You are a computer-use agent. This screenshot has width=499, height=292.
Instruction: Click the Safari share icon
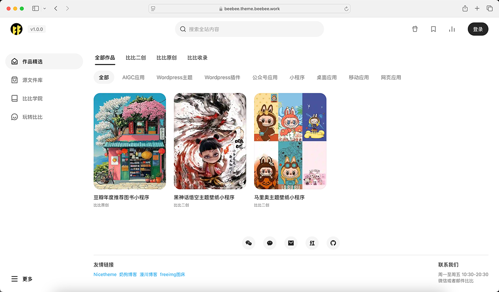click(x=465, y=8)
